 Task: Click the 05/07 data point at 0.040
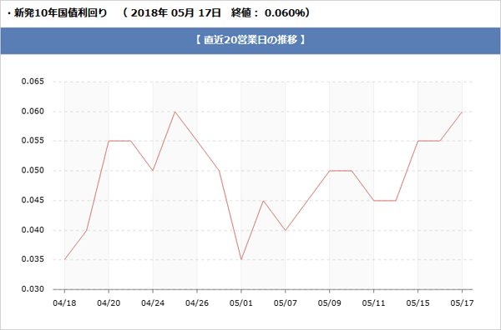click(286, 230)
